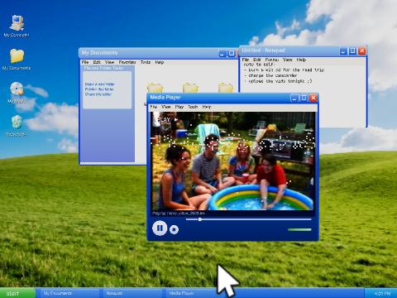Open Tools menu in Media Player

coord(193,107)
